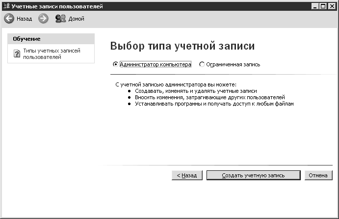Click the window title bar users icon
This screenshot has width=339, height=219.
7,6
